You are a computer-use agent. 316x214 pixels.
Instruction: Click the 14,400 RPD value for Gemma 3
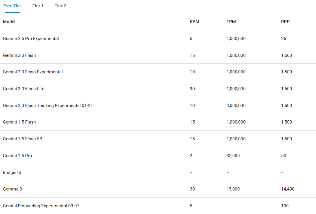[x=288, y=189]
